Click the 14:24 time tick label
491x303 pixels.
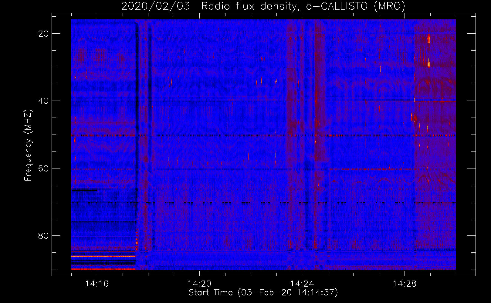[302, 284]
